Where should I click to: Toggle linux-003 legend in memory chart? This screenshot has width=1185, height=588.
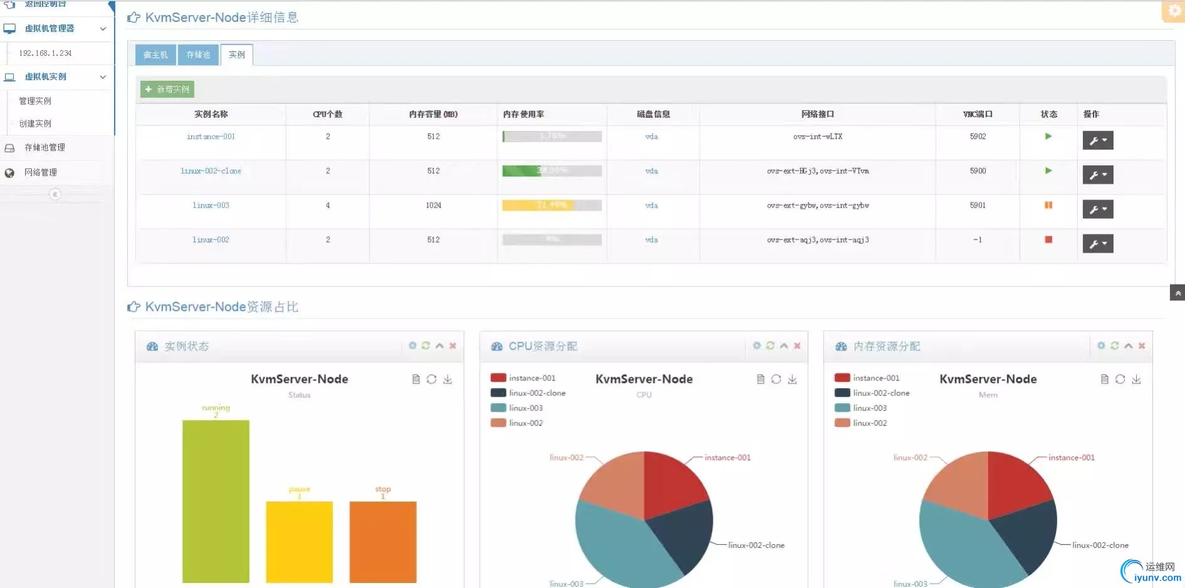[x=861, y=408]
